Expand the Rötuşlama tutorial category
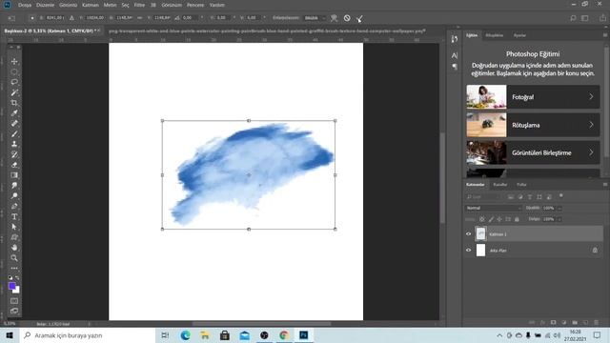This screenshot has height=343, width=610. pyautogui.click(x=533, y=125)
